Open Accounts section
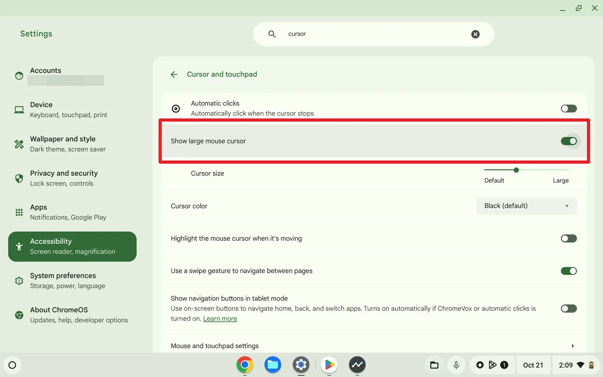 (x=72, y=75)
